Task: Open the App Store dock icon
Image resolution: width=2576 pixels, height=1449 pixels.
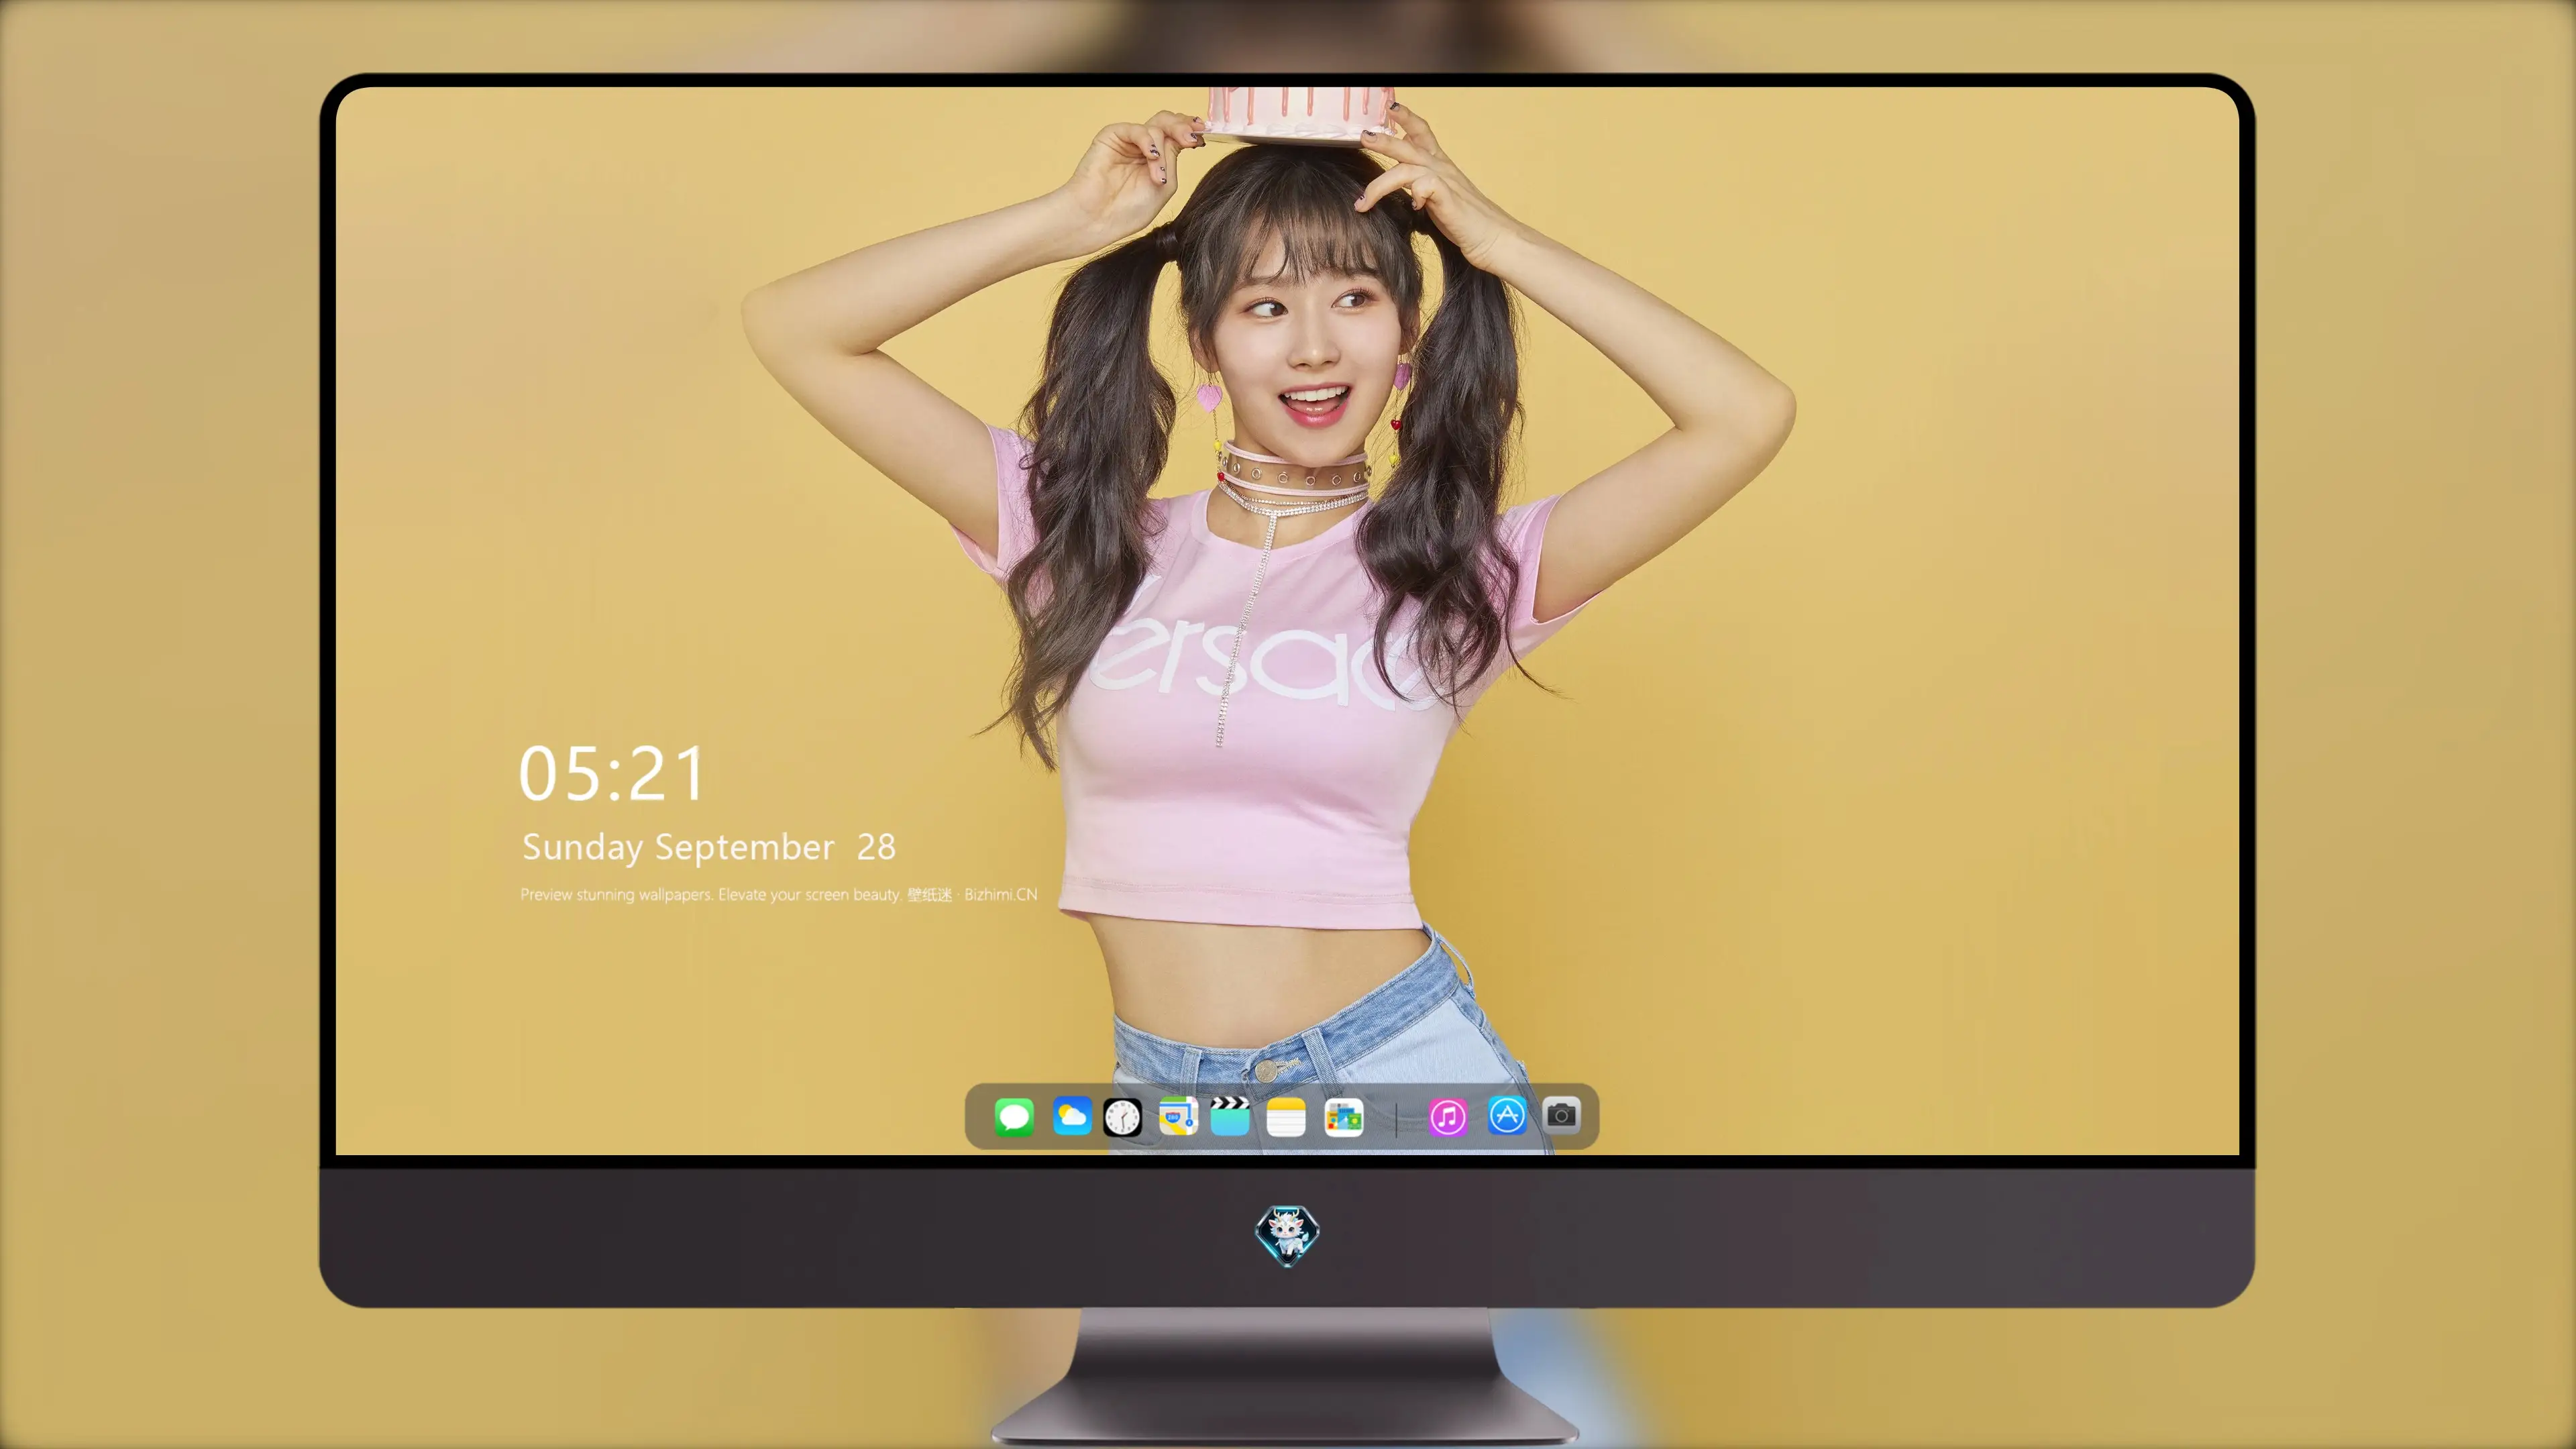Action: click(x=1507, y=1116)
